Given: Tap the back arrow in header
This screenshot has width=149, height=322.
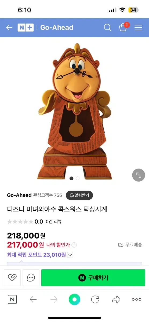Looking at the screenshot, I should pos(9,27).
